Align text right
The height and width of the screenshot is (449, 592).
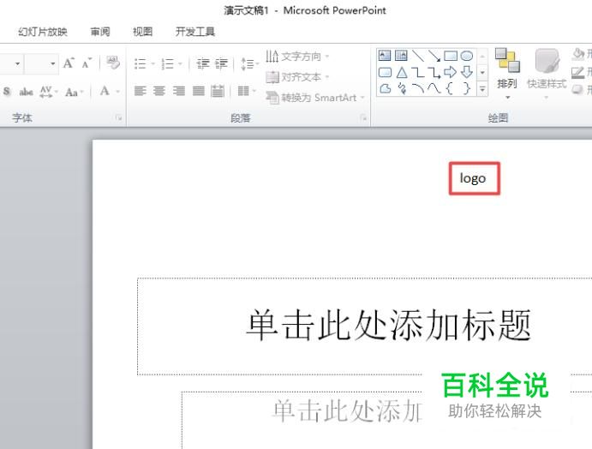[x=178, y=91]
